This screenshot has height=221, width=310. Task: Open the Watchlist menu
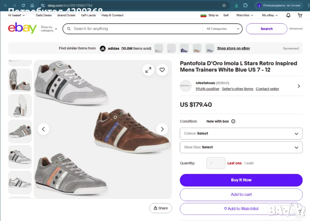point(245,16)
